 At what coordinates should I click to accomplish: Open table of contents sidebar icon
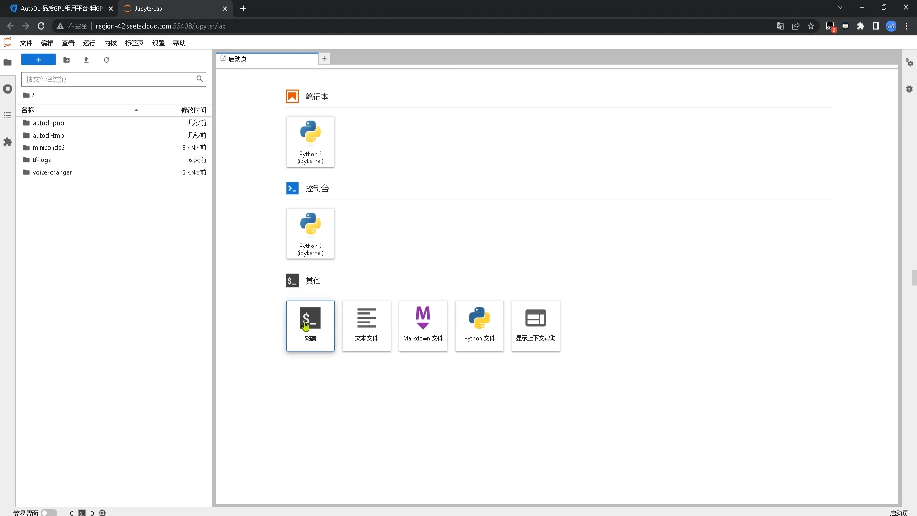tap(8, 115)
